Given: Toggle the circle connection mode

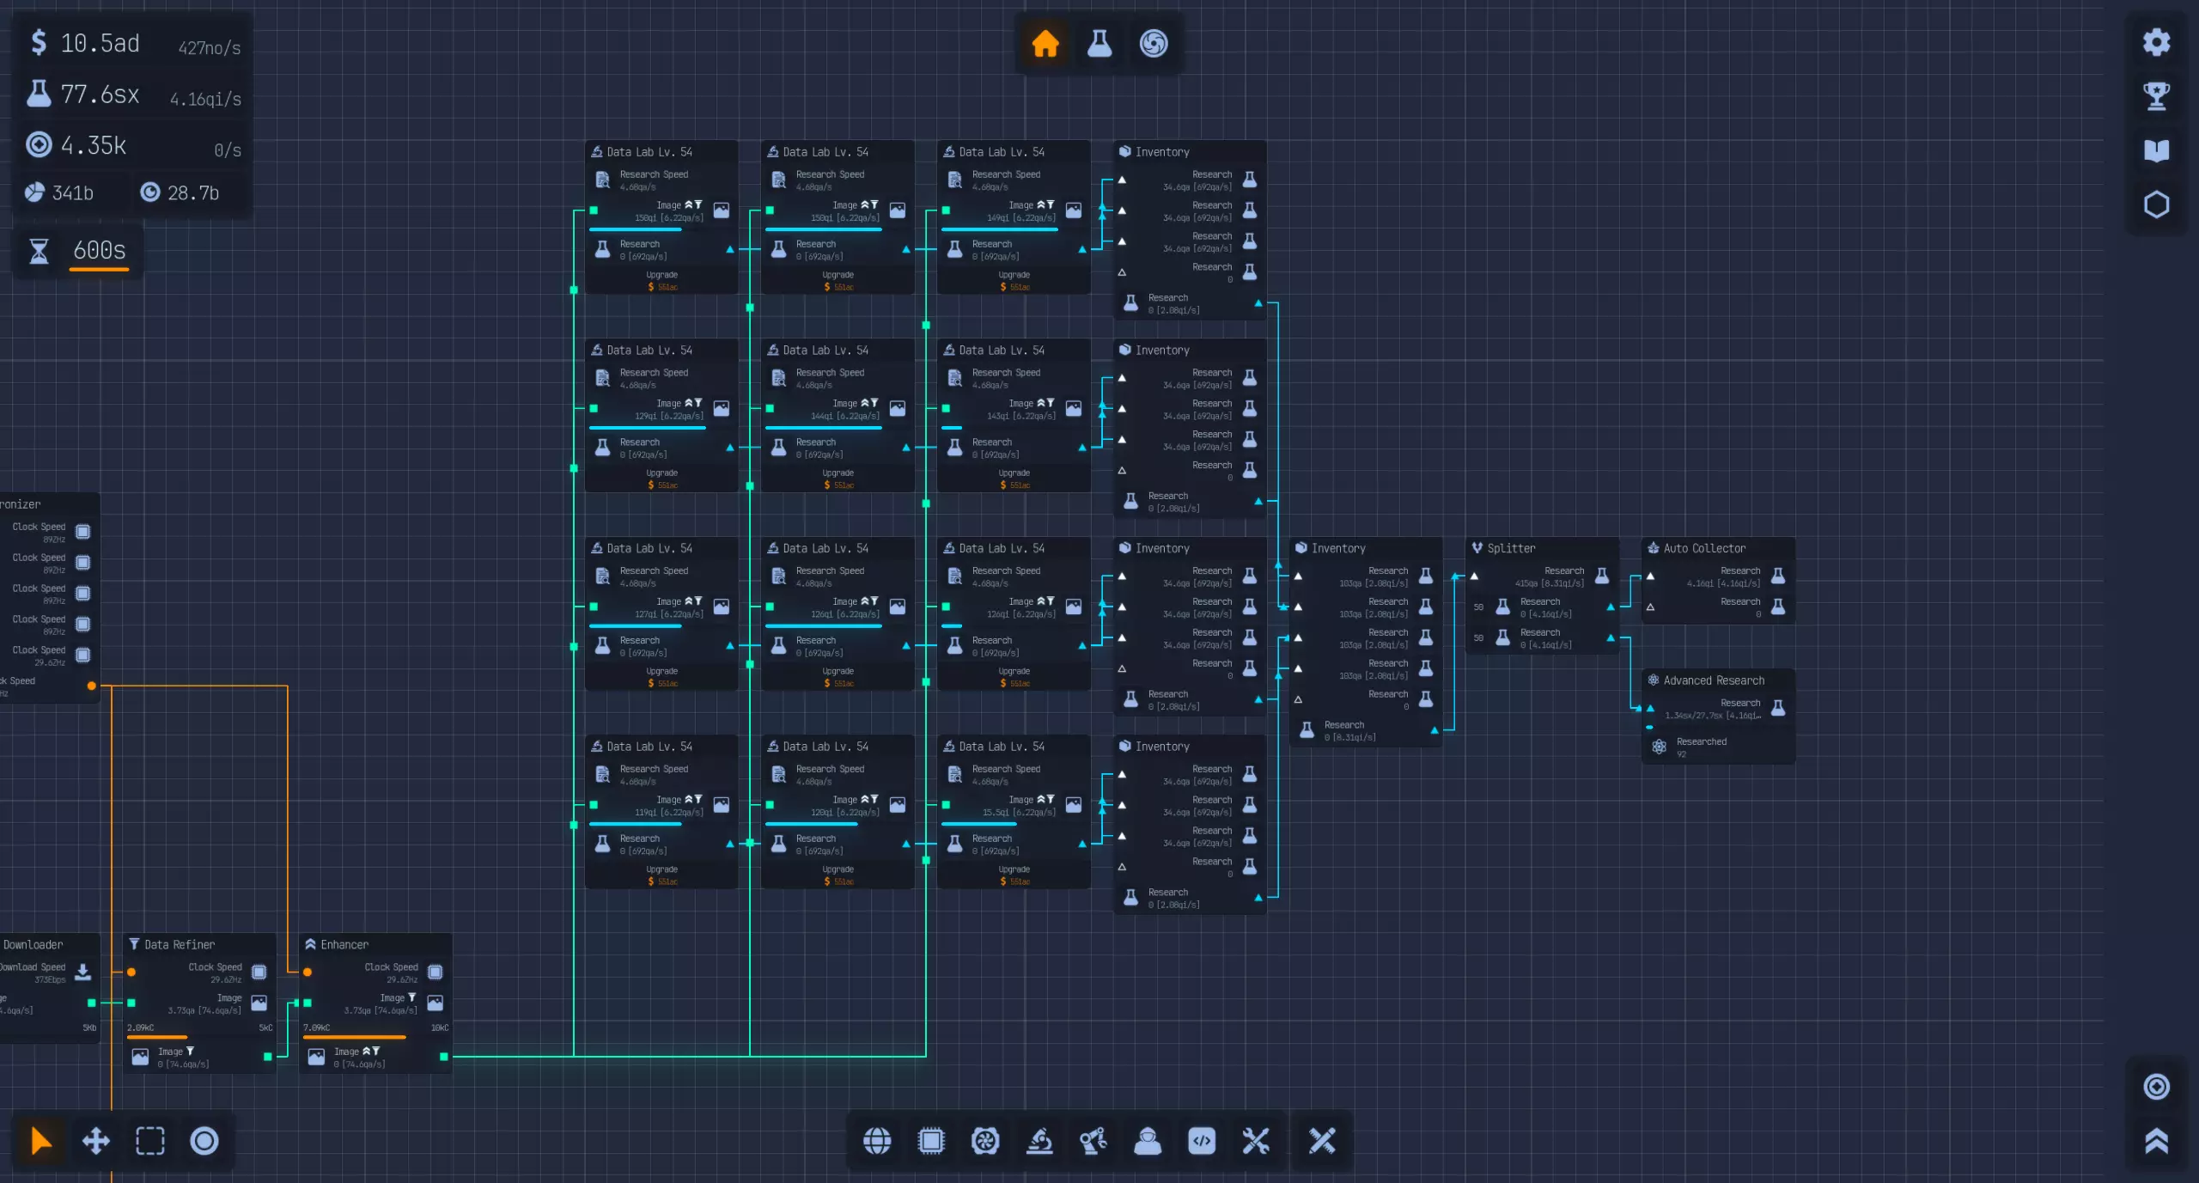Looking at the screenshot, I should point(204,1141).
